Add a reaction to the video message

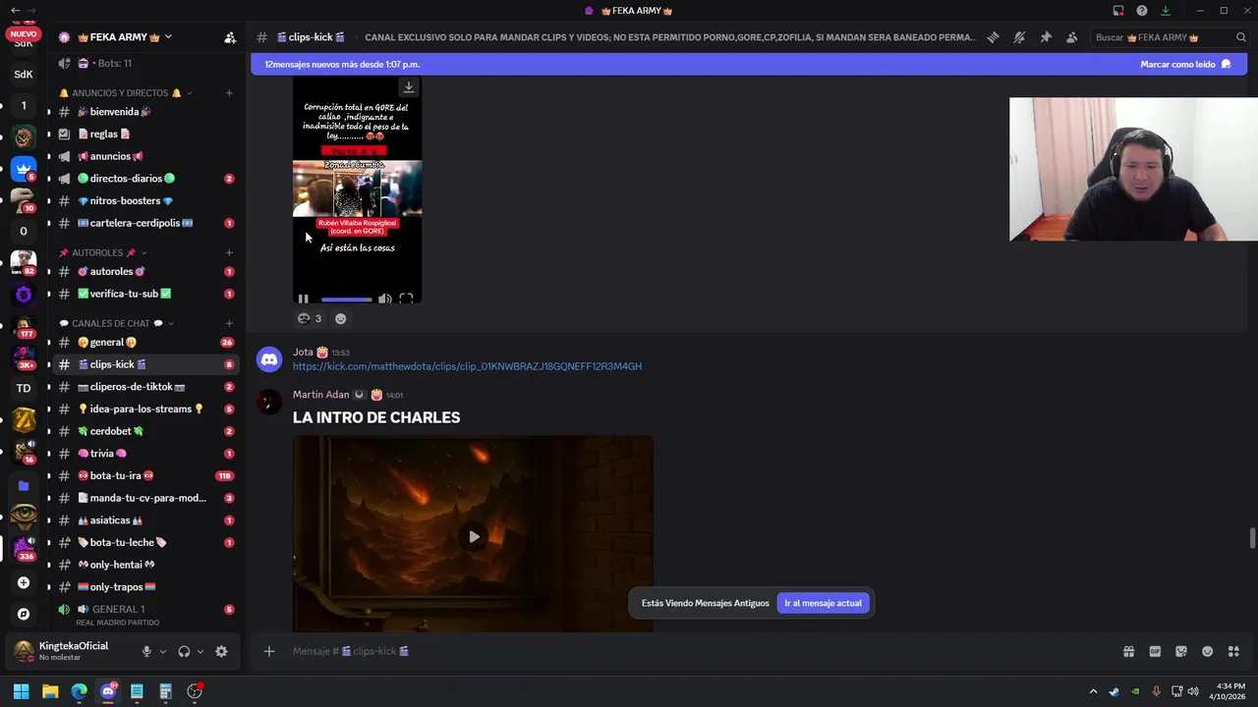(x=340, y=318)
